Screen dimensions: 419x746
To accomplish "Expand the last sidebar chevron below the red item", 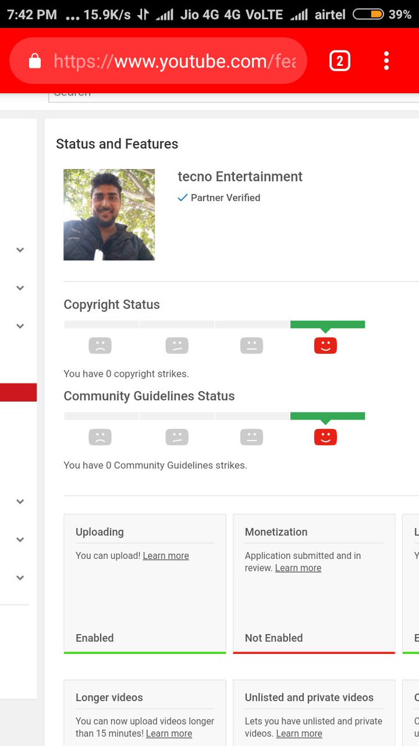I will (x=20, y=578).
